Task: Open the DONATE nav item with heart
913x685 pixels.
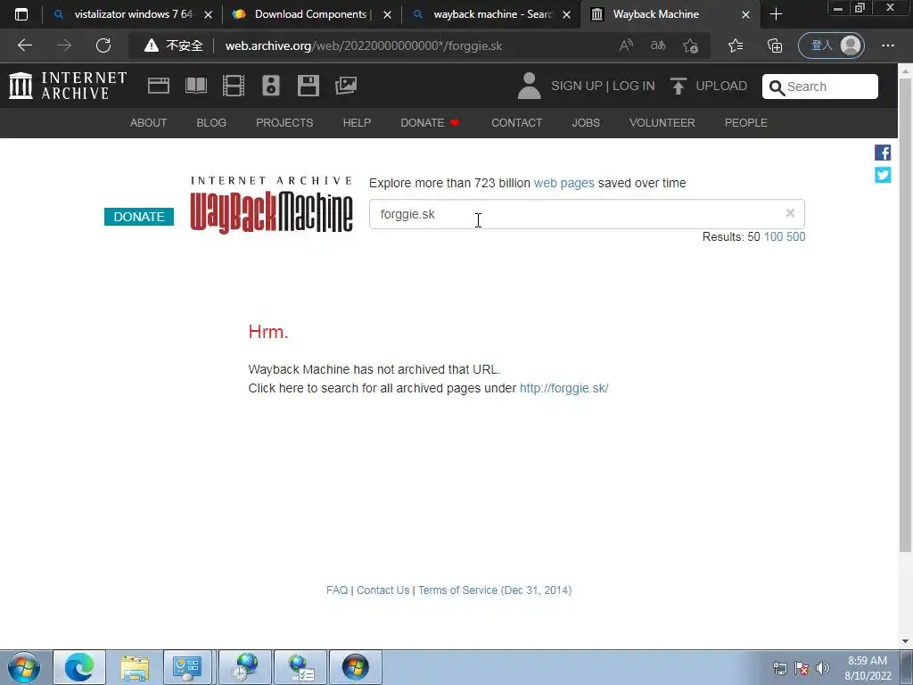Action: click(x=431, y=123)
